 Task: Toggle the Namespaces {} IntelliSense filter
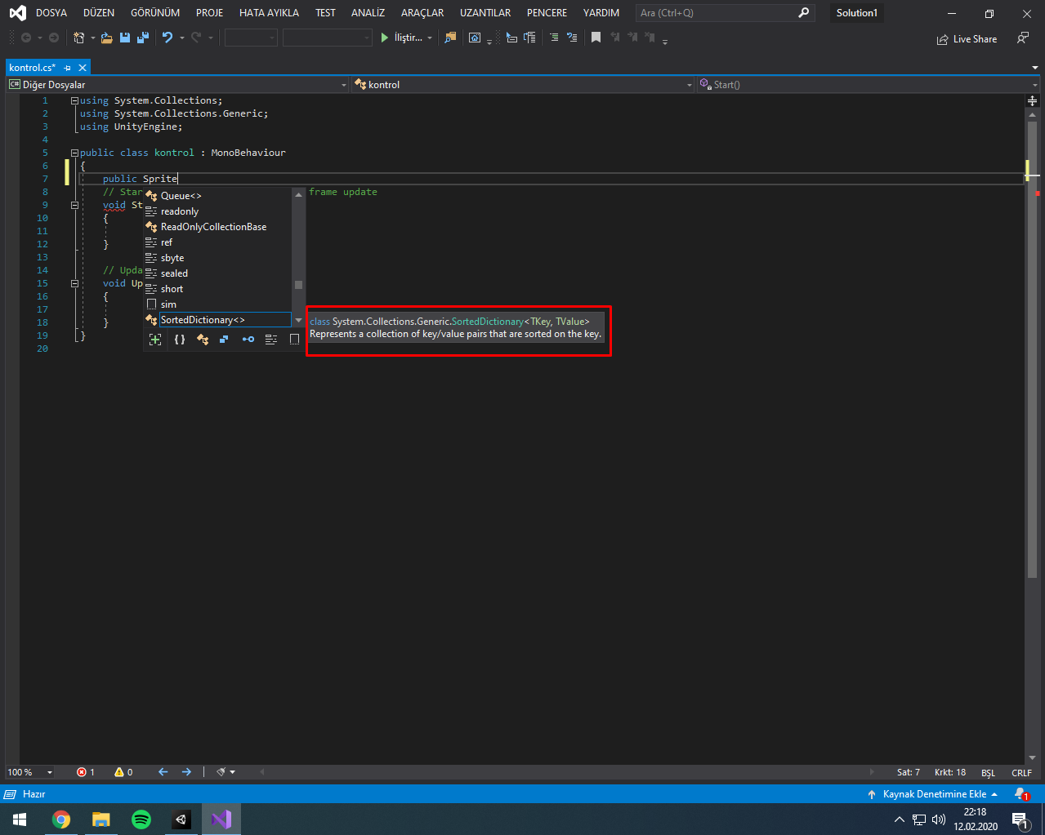[x=180, y=340]
